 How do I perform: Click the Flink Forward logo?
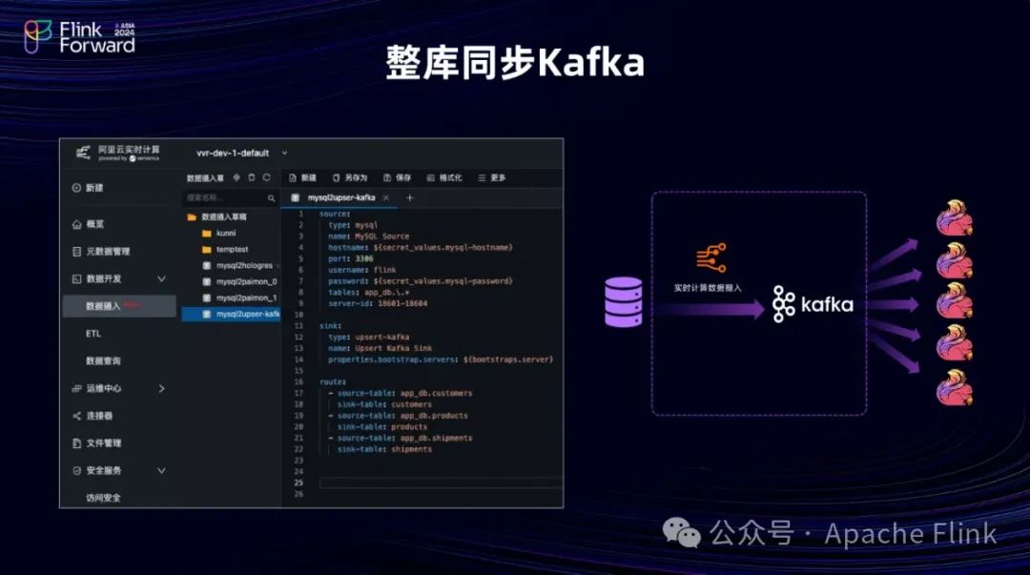coord(79,37)
